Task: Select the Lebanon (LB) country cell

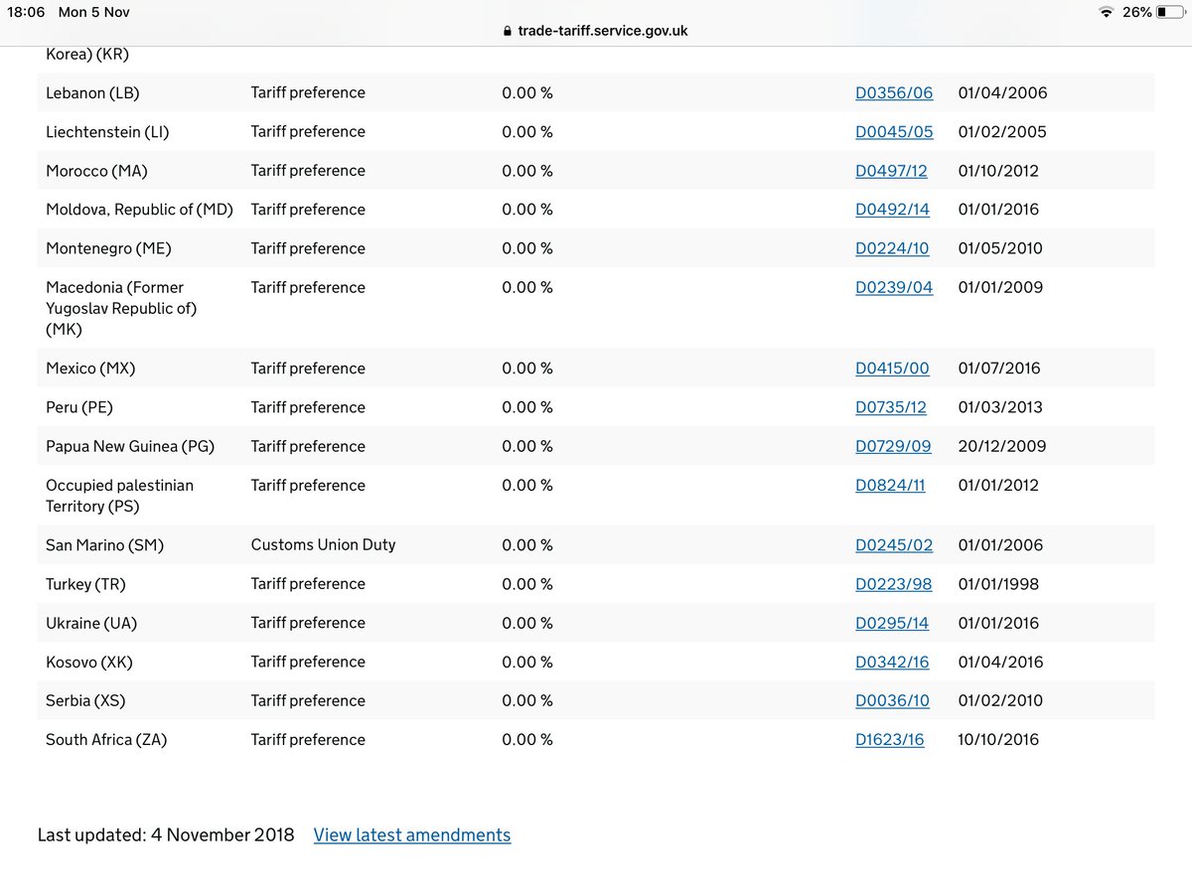Action: click(92, 92)
